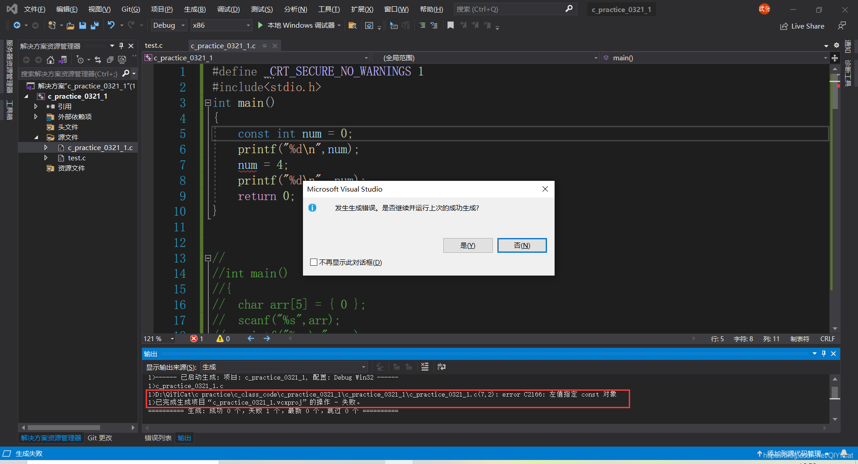Click the Save icon in toolbar
The height and width of the screenshot is (464, 858).
tap(82, 25)
